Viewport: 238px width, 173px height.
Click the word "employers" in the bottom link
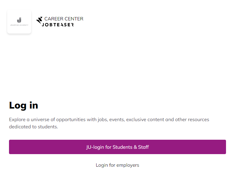pos(128,165)
